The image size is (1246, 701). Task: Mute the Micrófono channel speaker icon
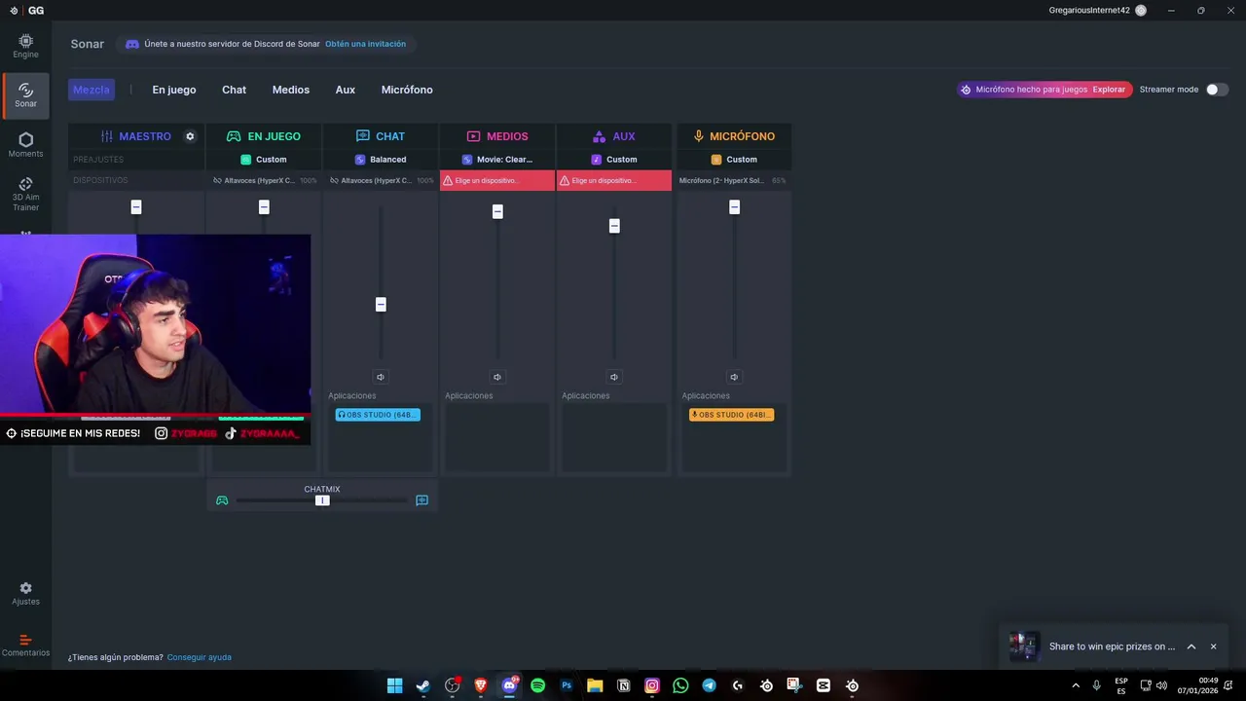(x=734, y=377)
